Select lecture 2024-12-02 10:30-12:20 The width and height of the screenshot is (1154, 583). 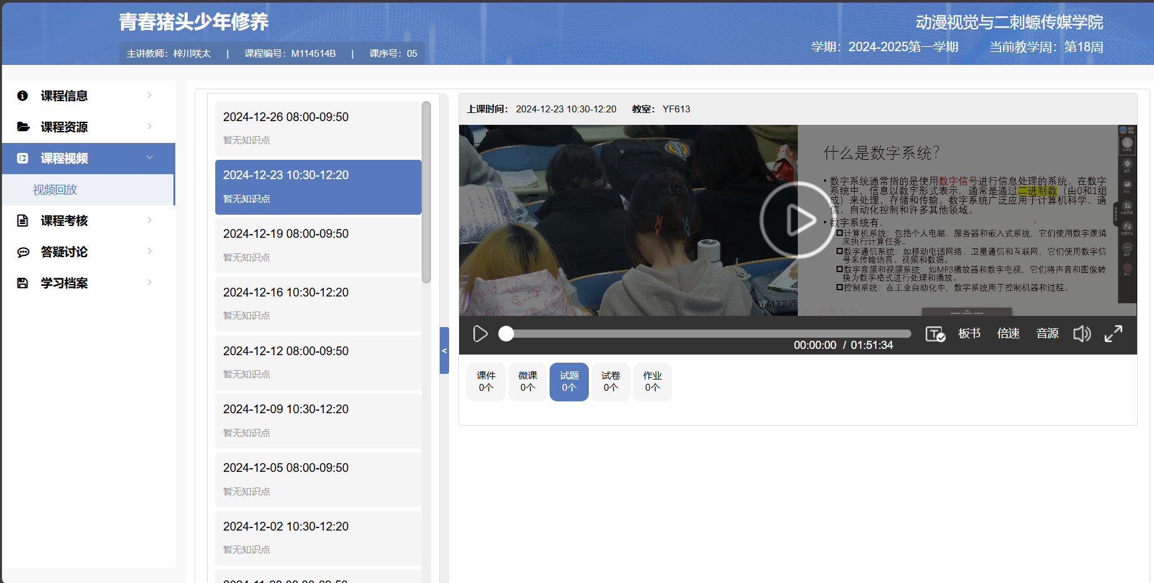point(318,538)
